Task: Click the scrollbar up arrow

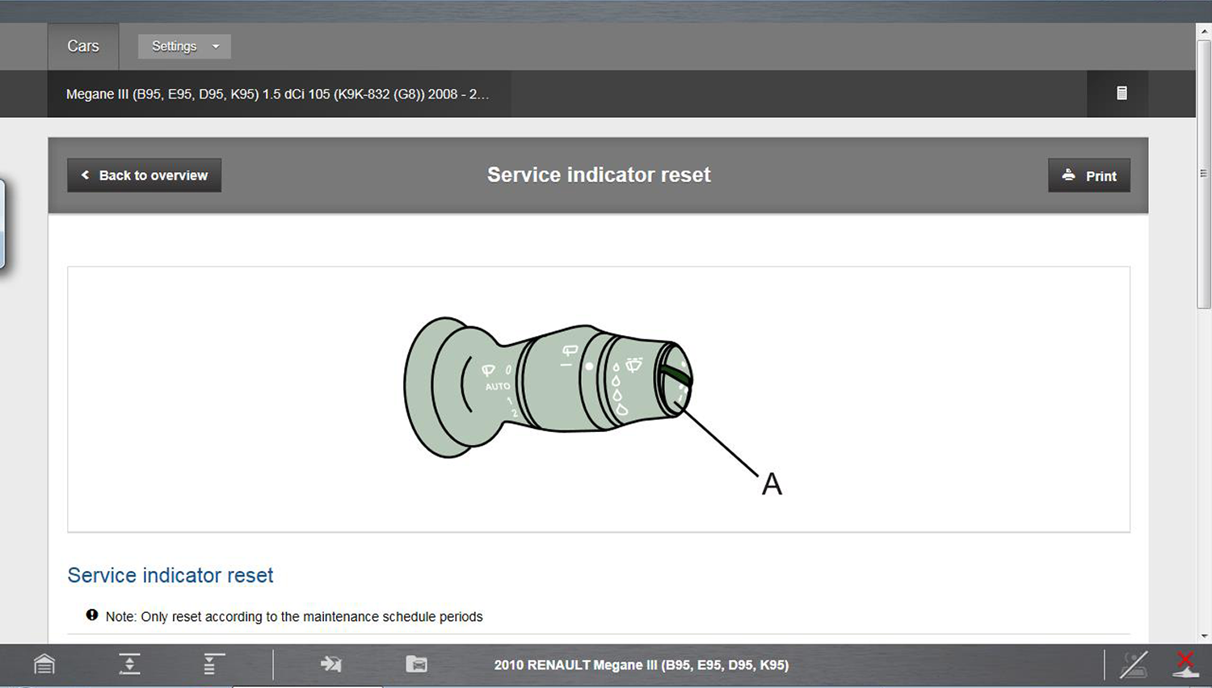Action: (1204, 30)
